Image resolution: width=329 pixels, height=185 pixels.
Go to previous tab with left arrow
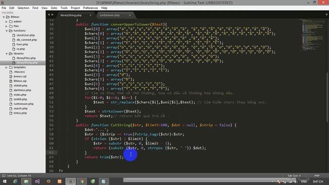[49, 15]
